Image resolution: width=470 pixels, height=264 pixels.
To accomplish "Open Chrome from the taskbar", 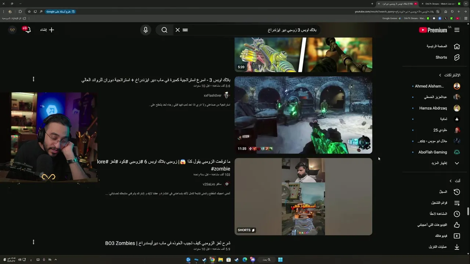I will pyautogui.click(x=212, y=260).
